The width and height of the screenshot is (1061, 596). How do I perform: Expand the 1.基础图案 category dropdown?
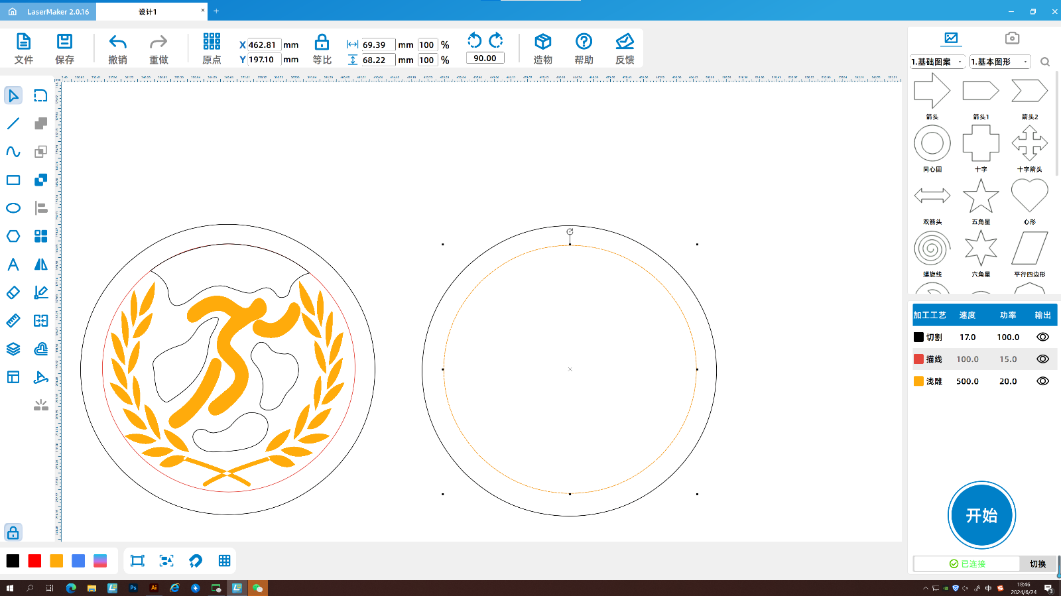[937, 62]
